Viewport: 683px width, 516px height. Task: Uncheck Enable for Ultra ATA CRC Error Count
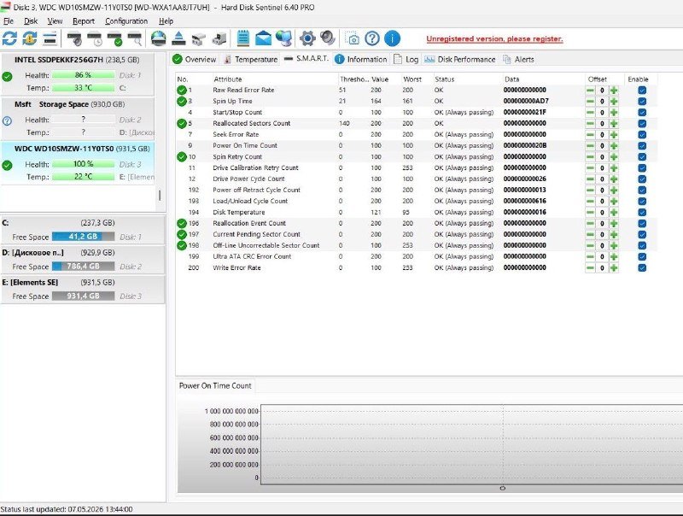(642, 256)
